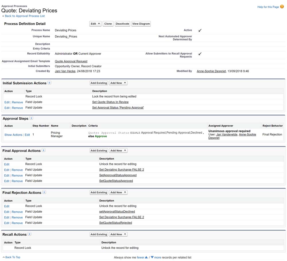Go back to Approval Process List

25,16
